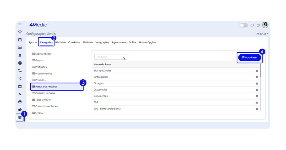Click the phone icon in the sidebar

click(x=20, y=71)
